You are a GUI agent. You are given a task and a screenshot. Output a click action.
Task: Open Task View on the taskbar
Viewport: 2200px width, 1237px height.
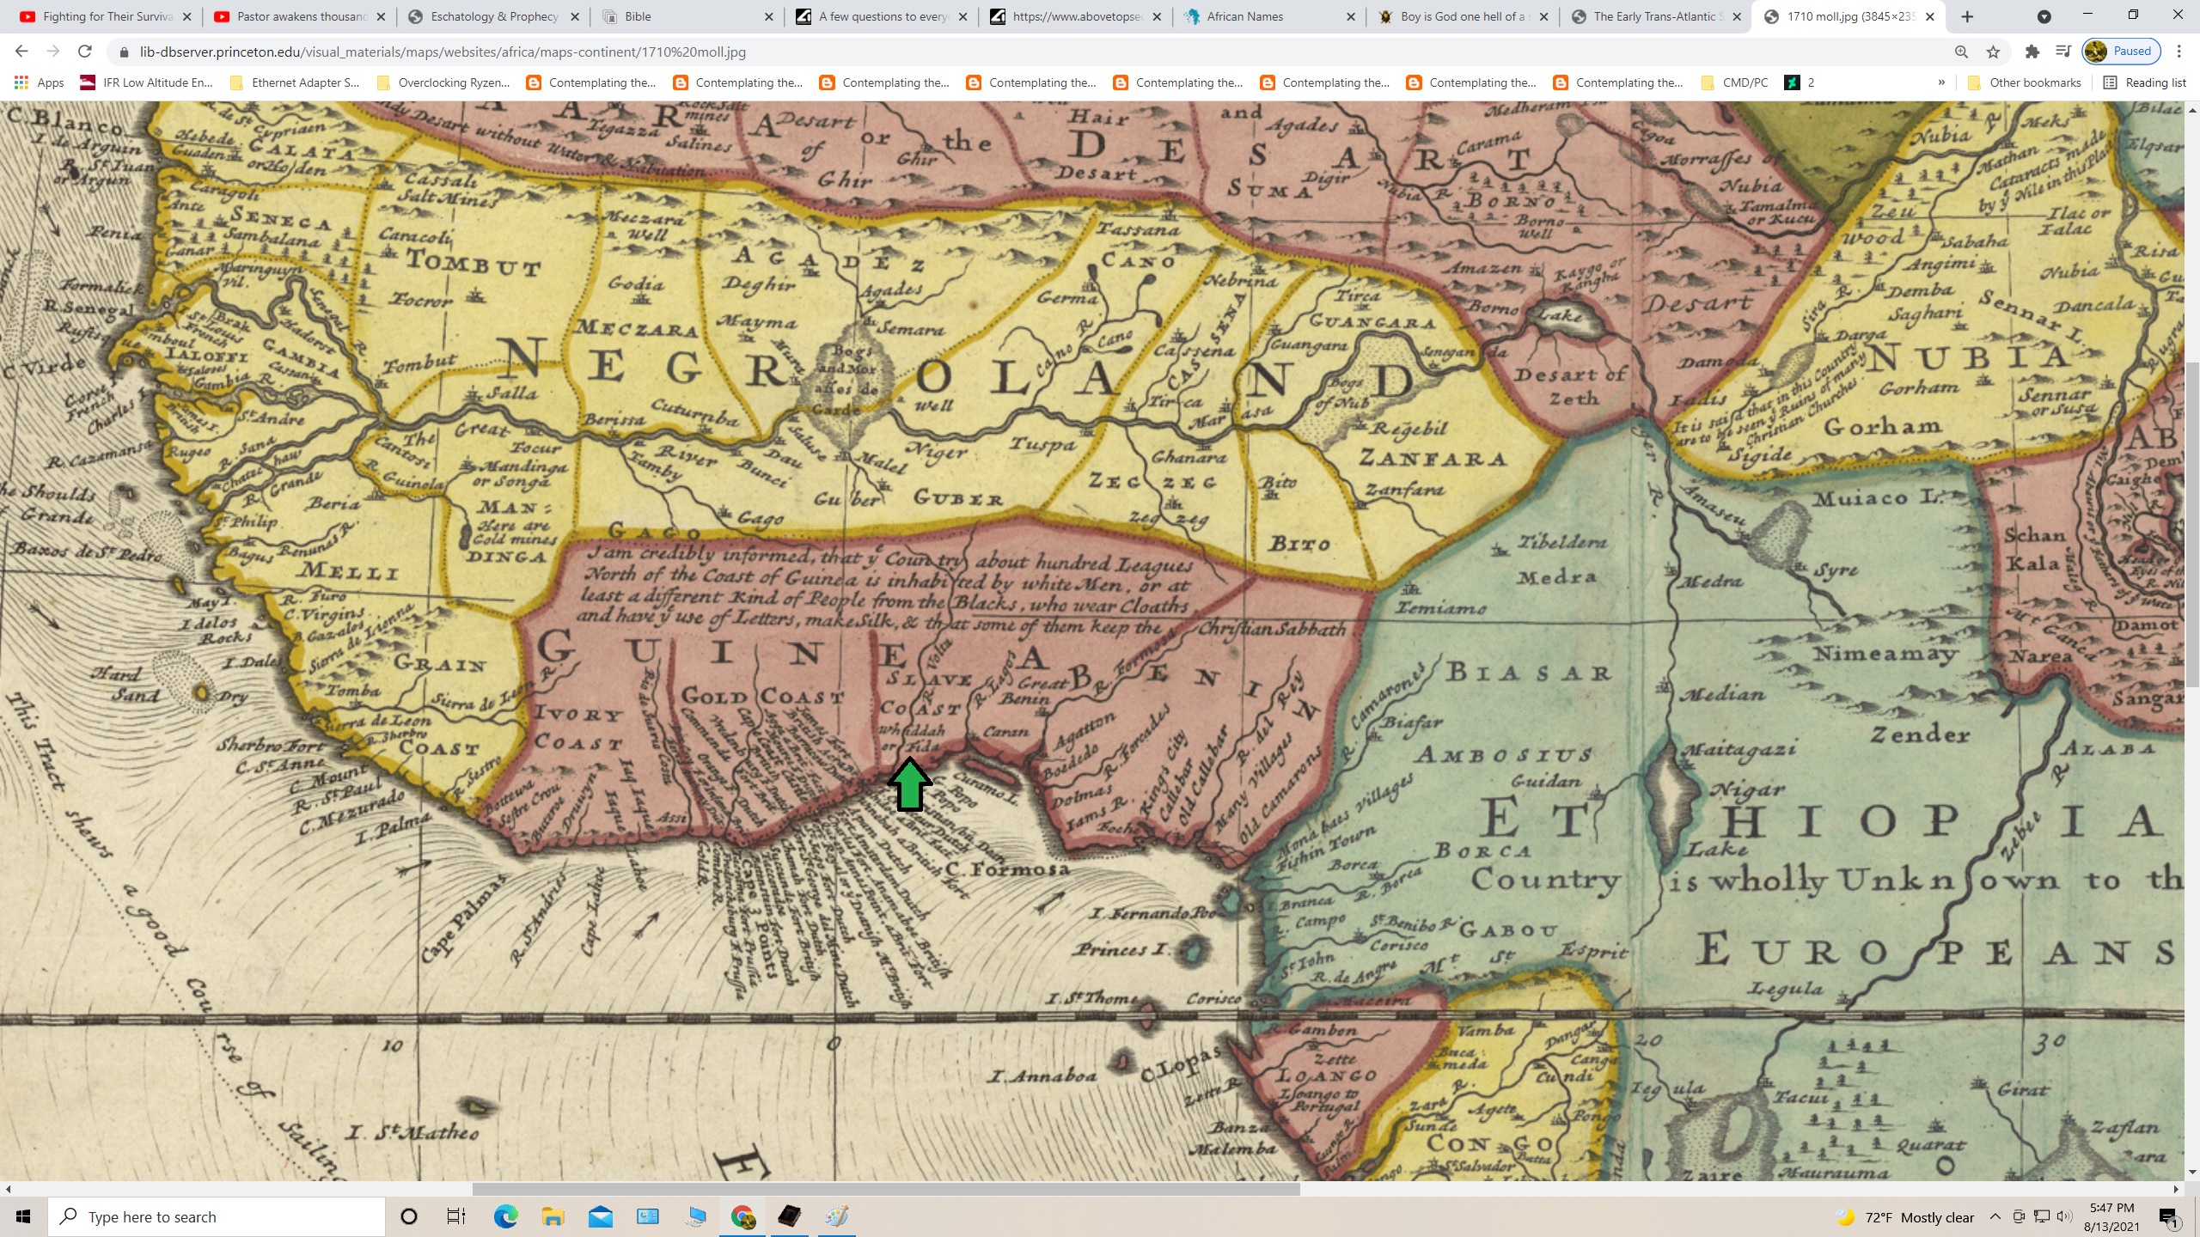pos(455,1216)
